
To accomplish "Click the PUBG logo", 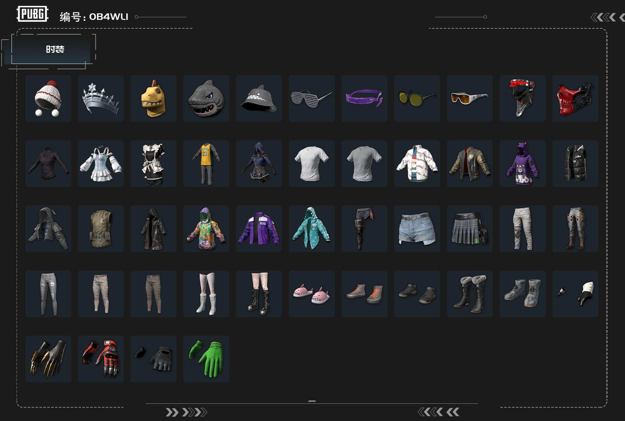I will (33, 14).
